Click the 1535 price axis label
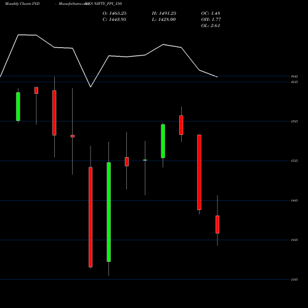308x308 pixels. pyautogui.click(x=294, y=161)
